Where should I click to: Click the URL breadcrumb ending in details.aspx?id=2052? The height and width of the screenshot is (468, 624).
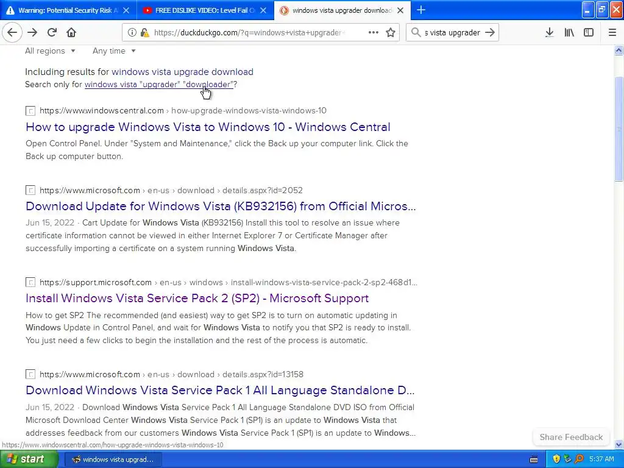pyautogui.click(x=171, y=190)
